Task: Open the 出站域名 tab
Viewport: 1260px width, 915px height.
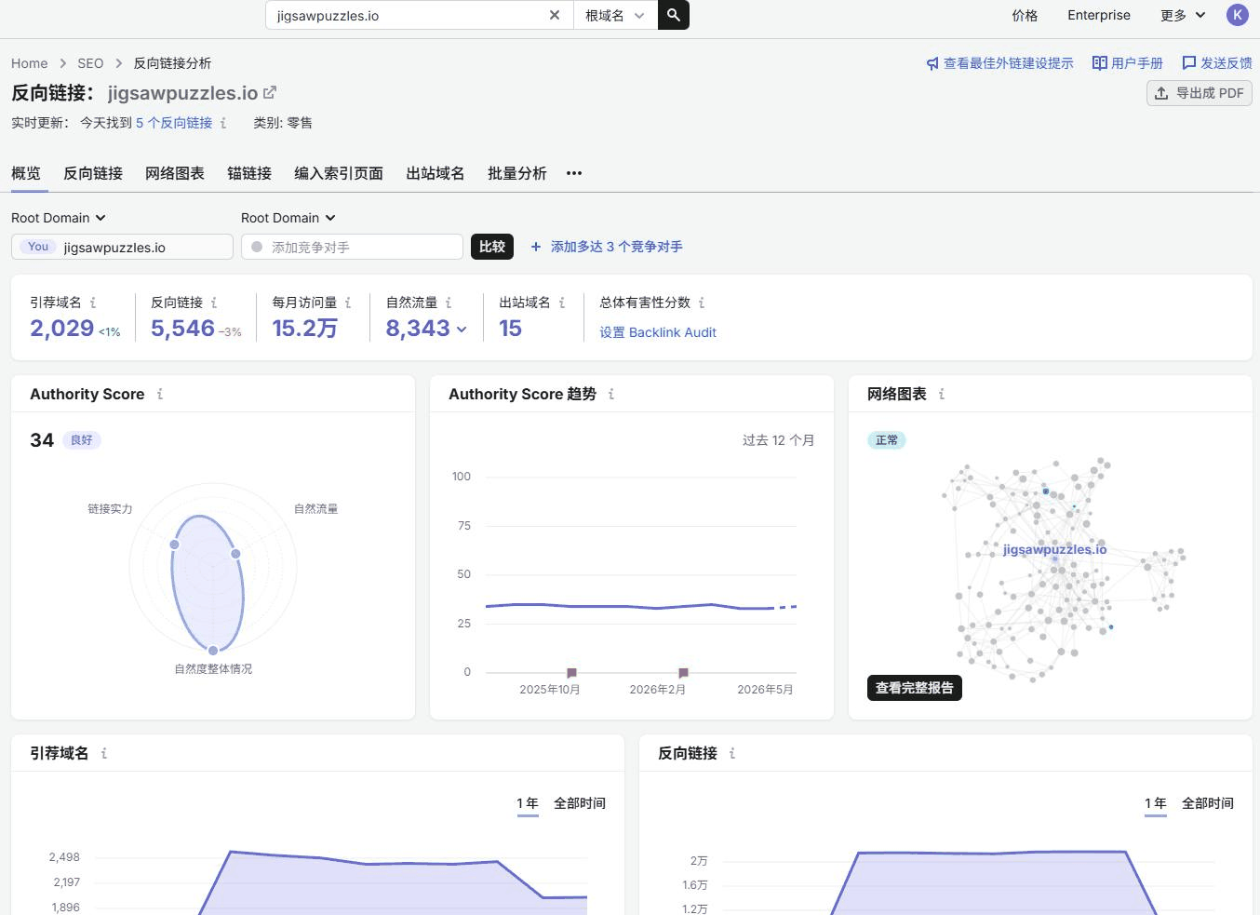Action: click(436, 173)
